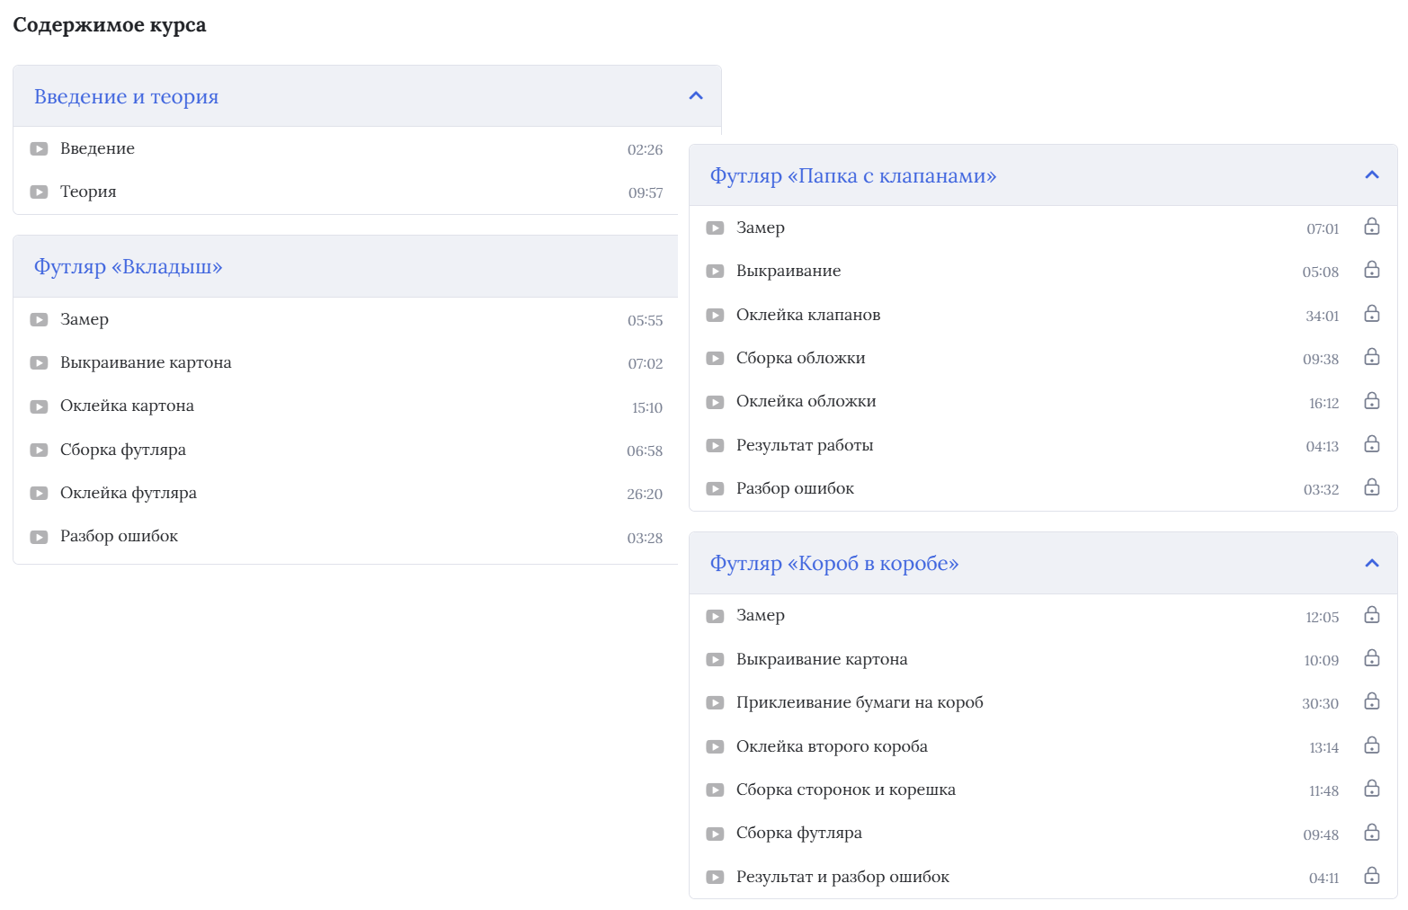Click the video icon next to Теория
Viewport: 1408px width, 910px height.
click(39, 192)
